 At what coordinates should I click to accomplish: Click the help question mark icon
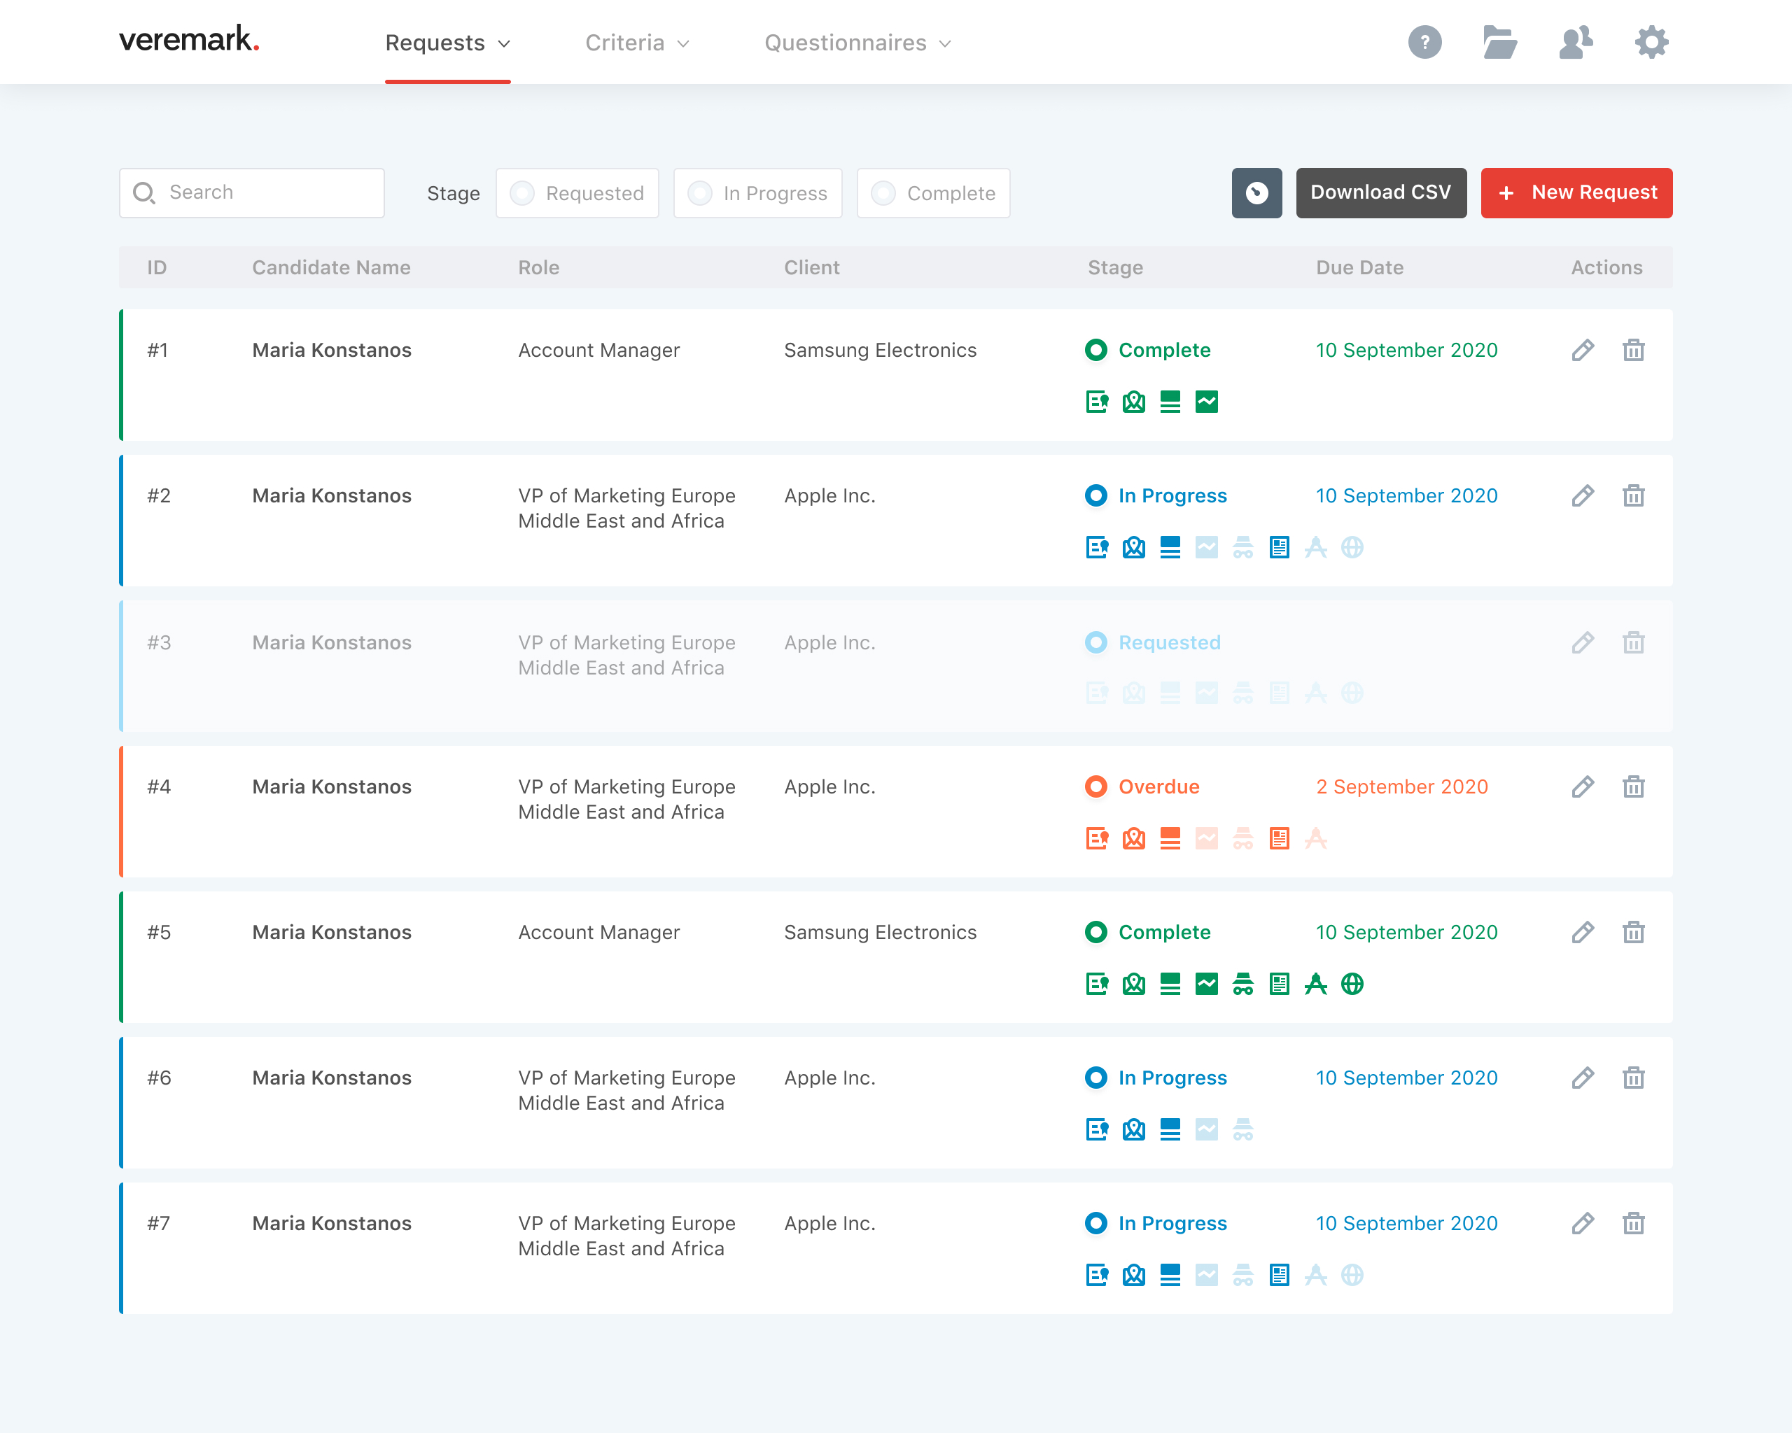(1424, 41)
